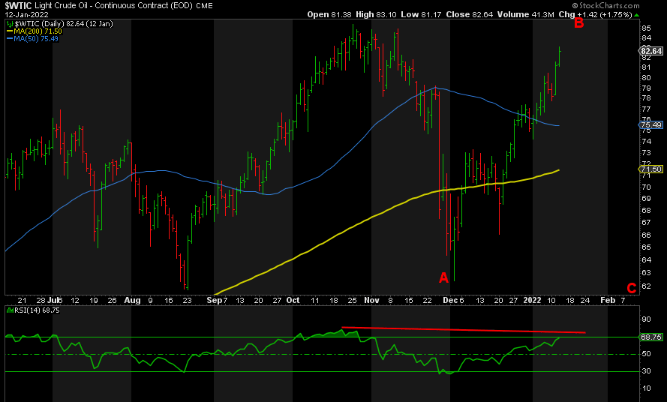Click the 65 label on the price axis
667x402 pixels.
click(646, 247)
